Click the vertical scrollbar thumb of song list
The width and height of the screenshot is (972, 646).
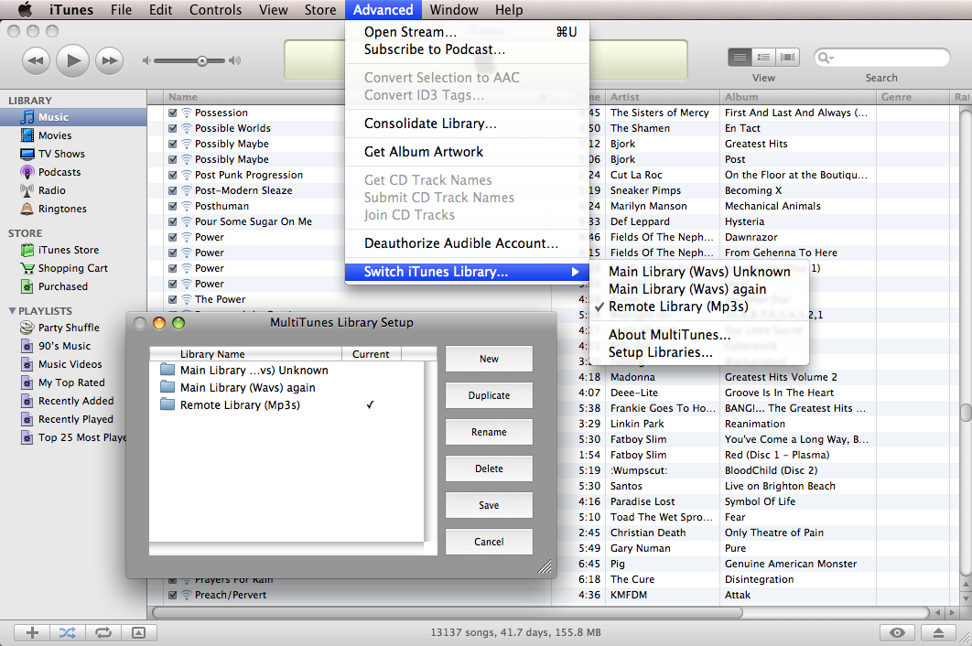[x=966, y=413]
